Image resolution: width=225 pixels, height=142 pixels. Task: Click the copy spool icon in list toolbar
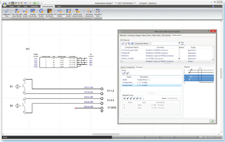[x=129, y=44]
